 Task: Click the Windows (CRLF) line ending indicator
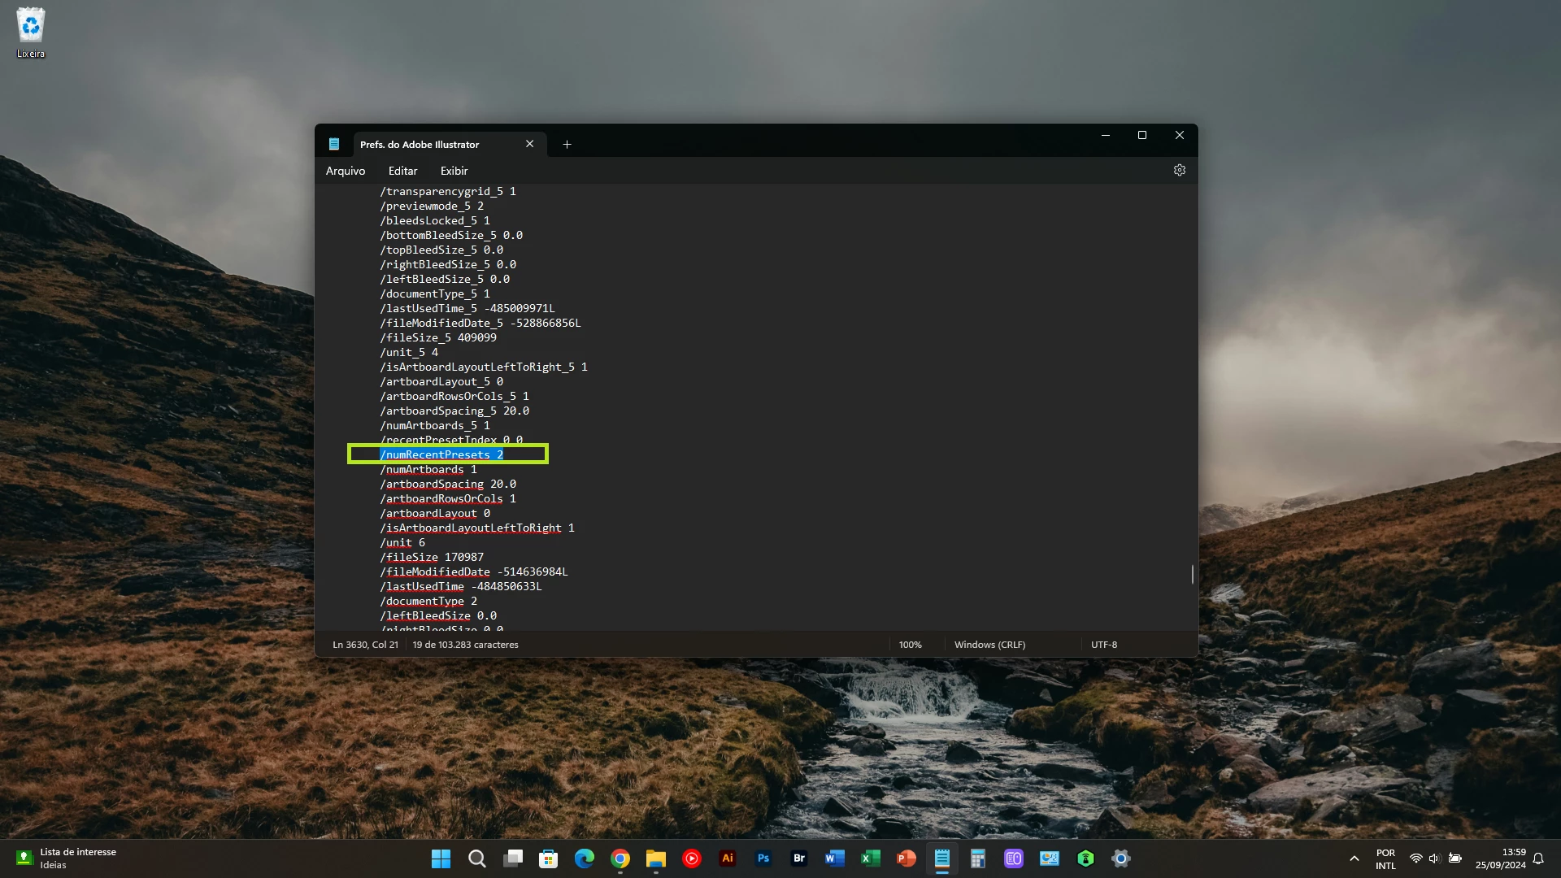[x=989, y=645]
